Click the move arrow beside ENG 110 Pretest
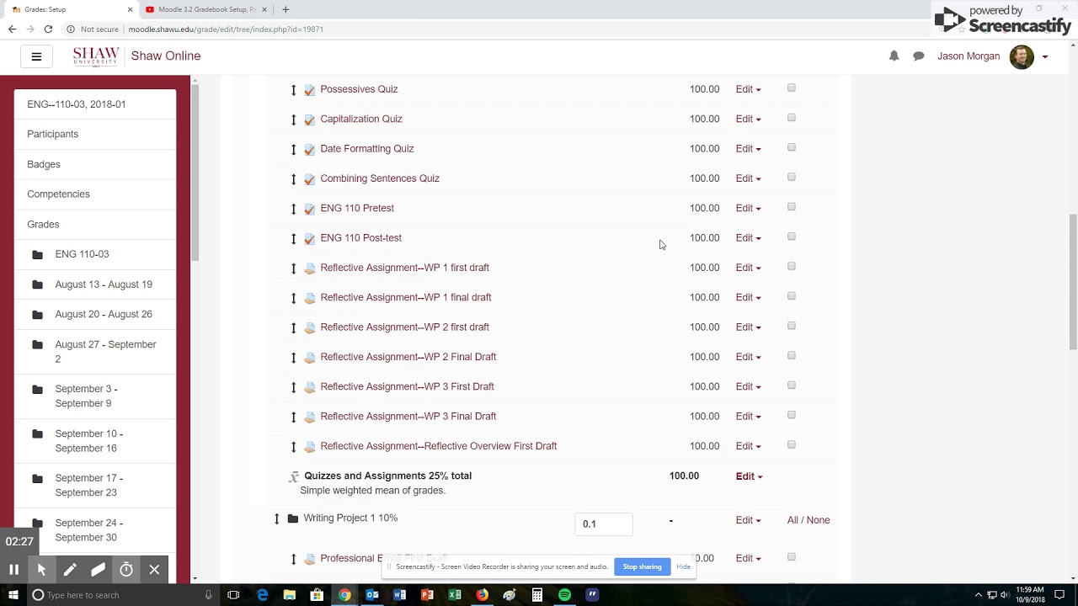 point(294,209)
